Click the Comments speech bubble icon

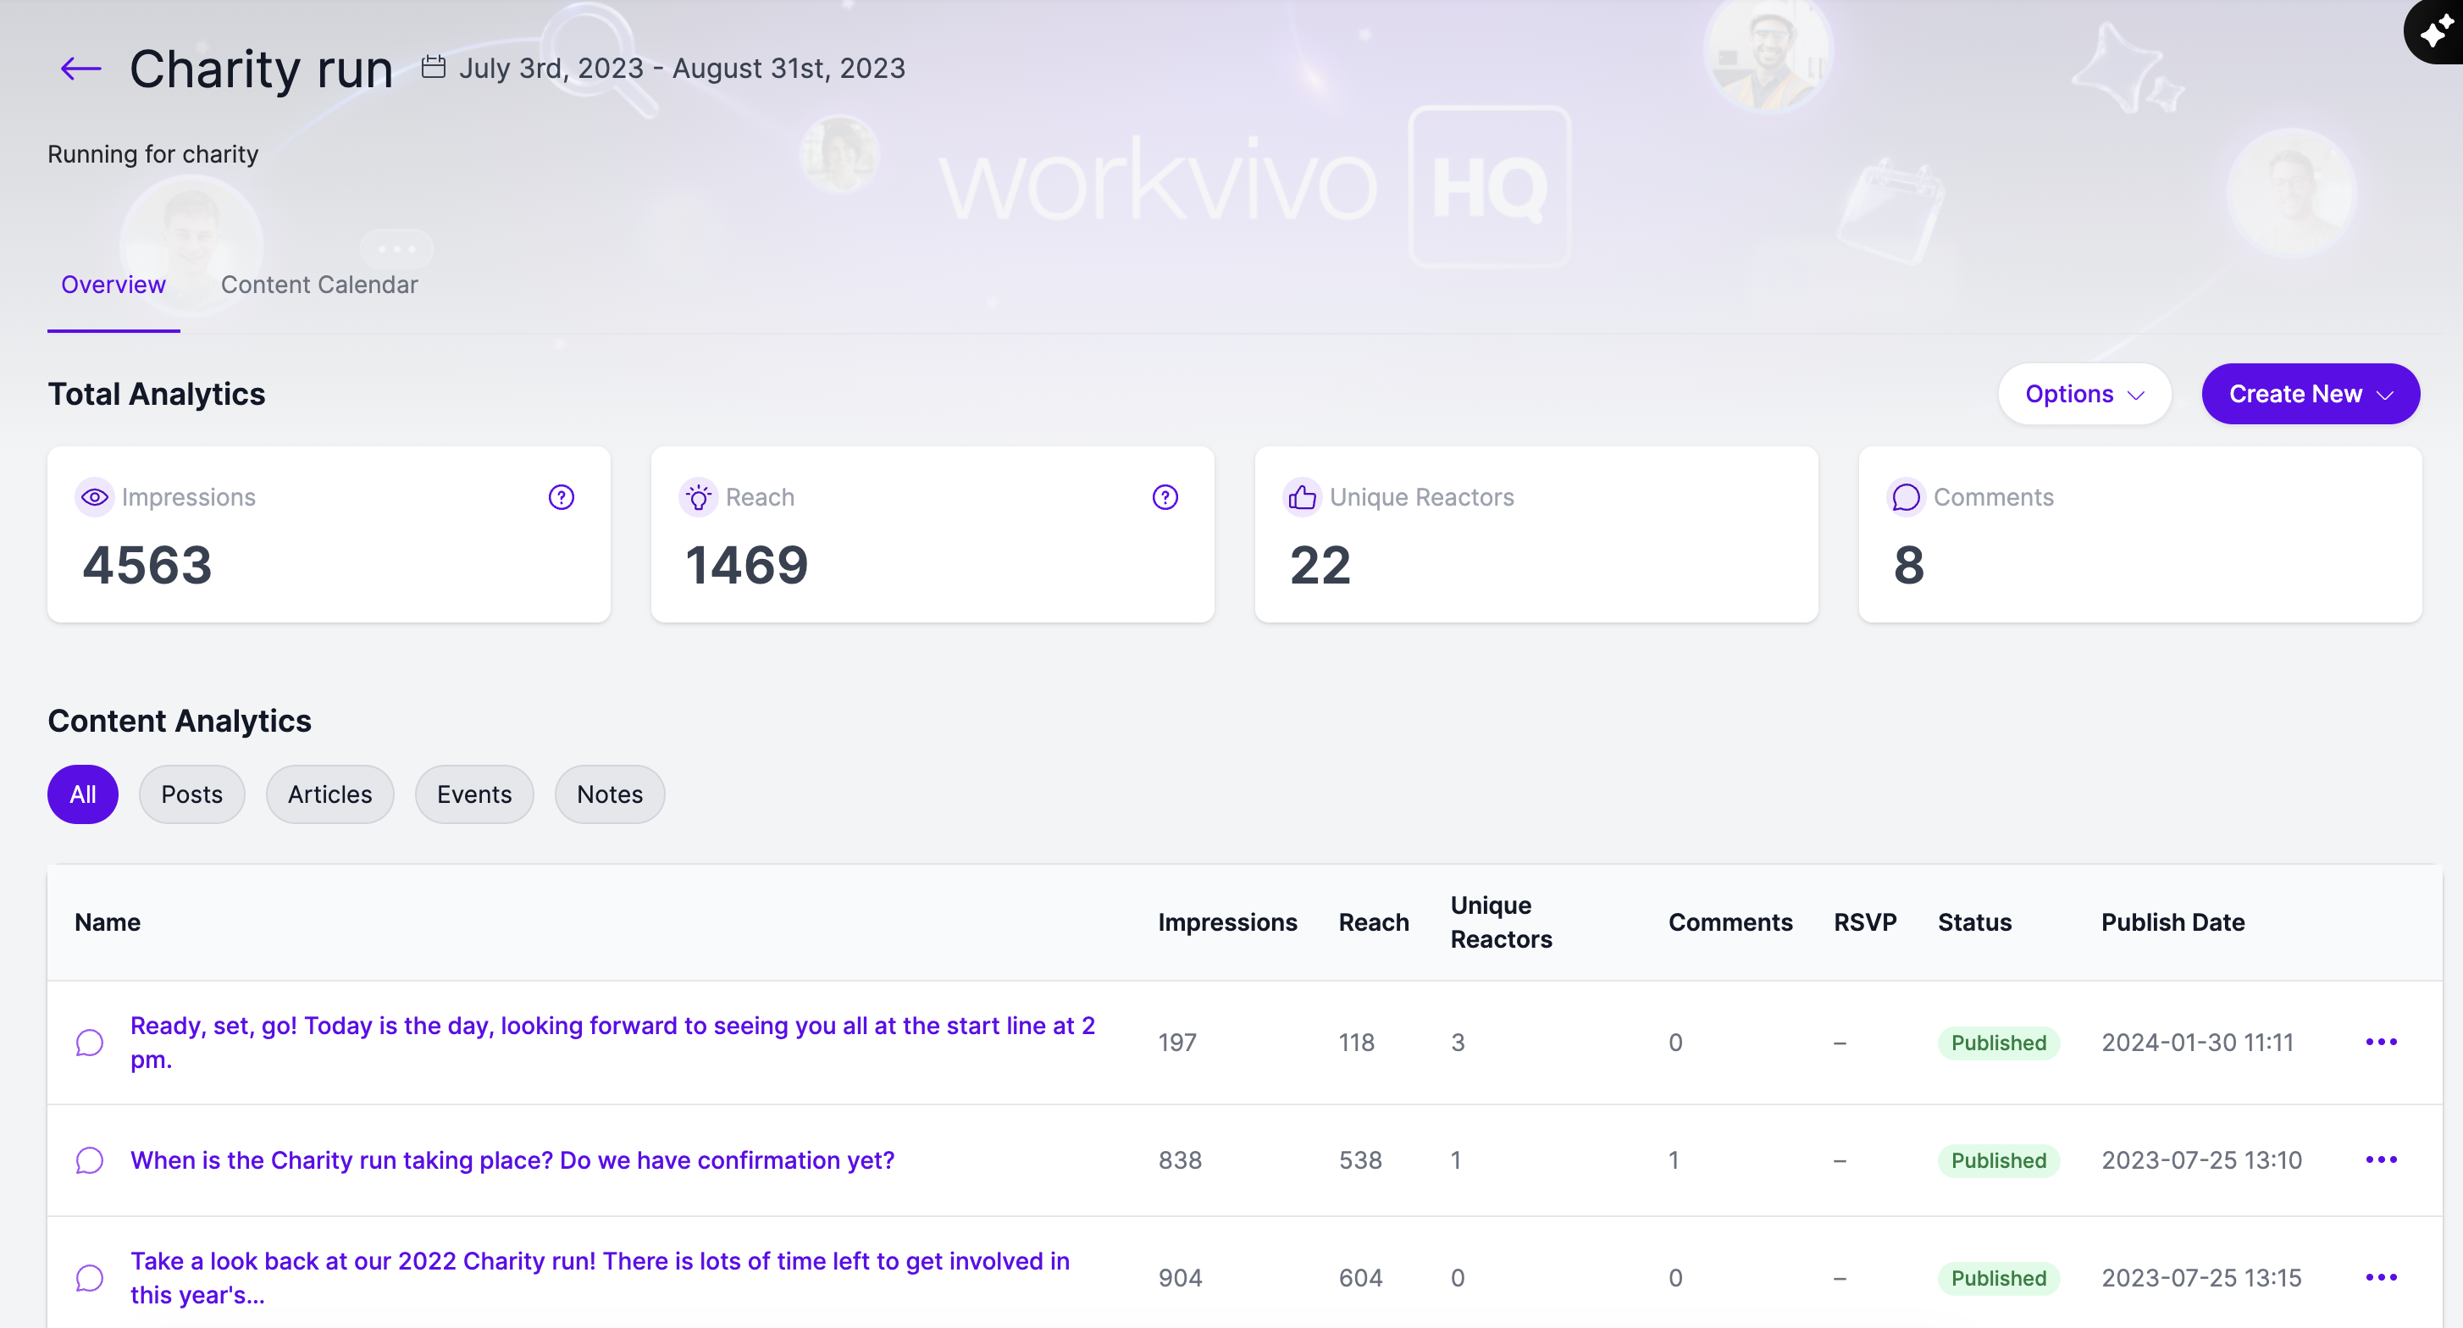(1906, 497)
